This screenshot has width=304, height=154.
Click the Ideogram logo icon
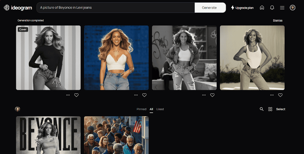(6, 7)
